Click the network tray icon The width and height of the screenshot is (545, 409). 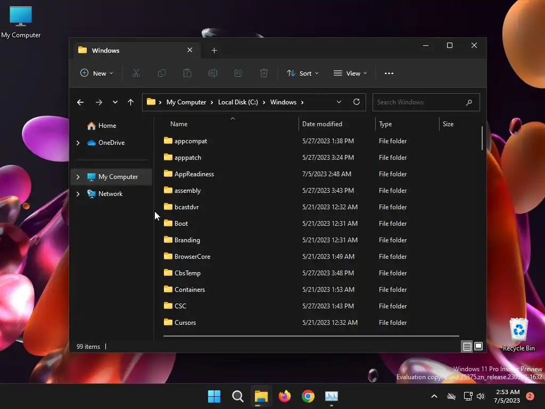tap(468, 396)
